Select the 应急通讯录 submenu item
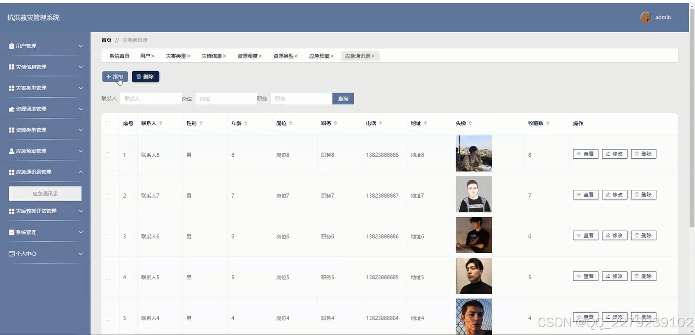 point(44,193)
